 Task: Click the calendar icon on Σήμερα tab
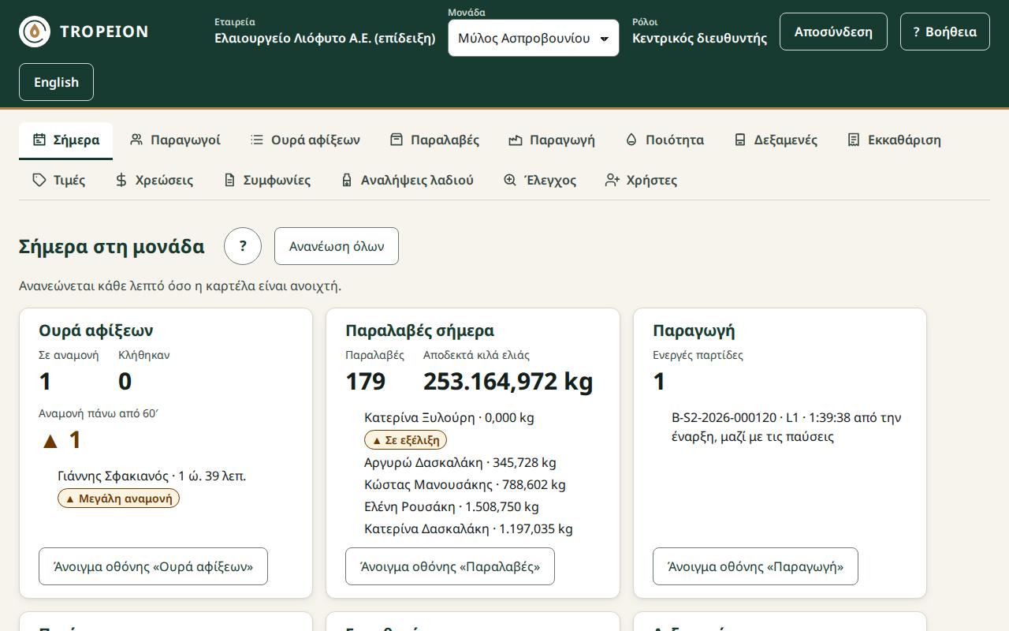(x=39, y=140)
